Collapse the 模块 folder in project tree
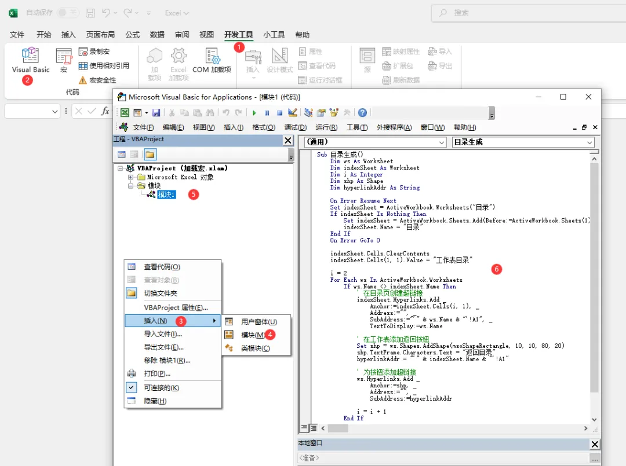The image size is (626, 466). point(130,186)
